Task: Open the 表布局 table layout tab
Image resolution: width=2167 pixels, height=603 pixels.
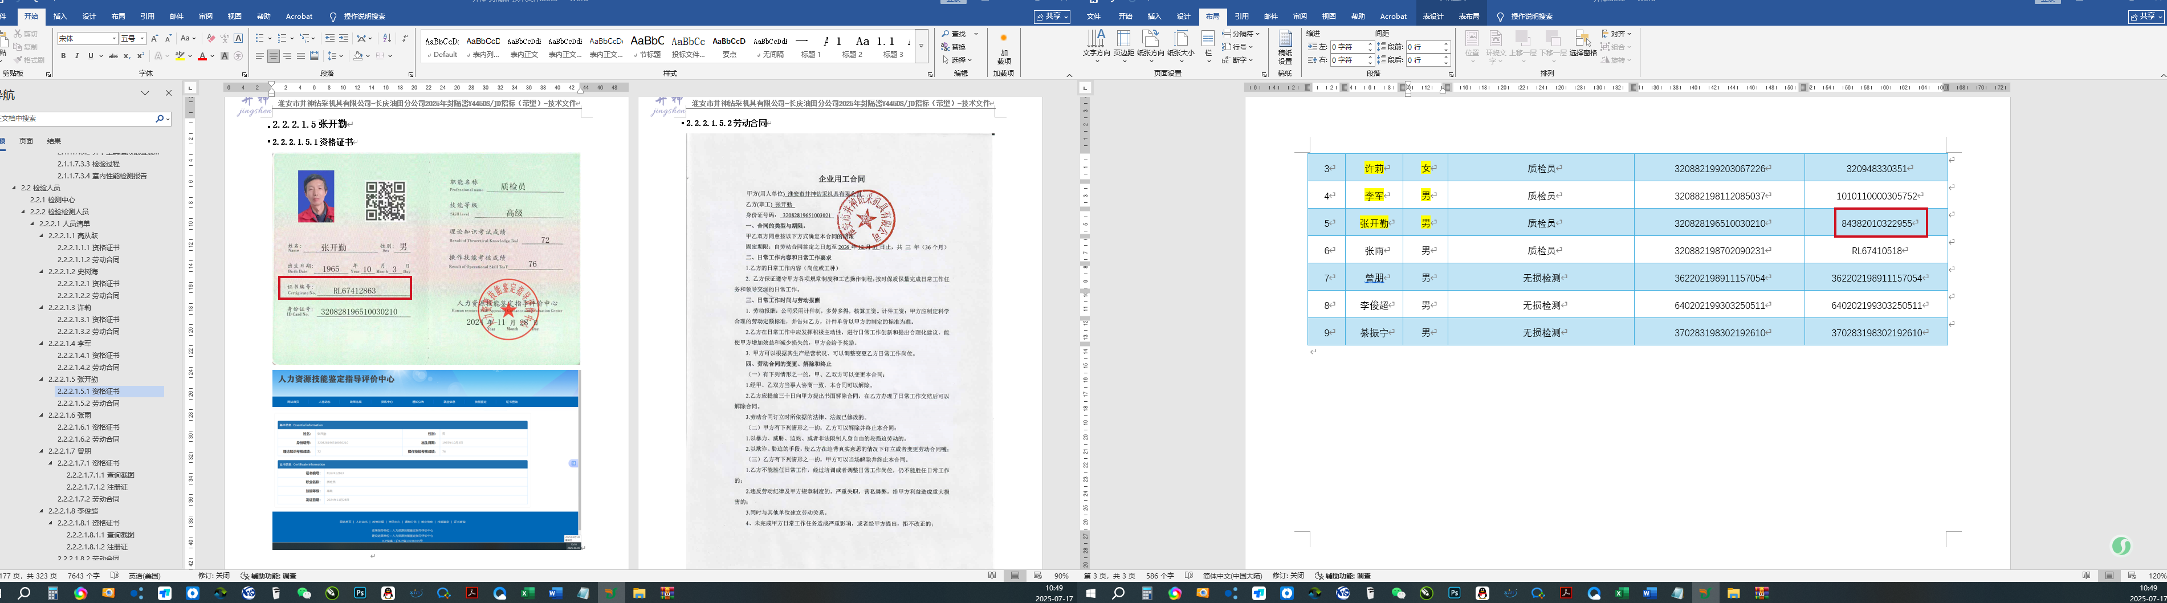Action: click(1469, 16)
